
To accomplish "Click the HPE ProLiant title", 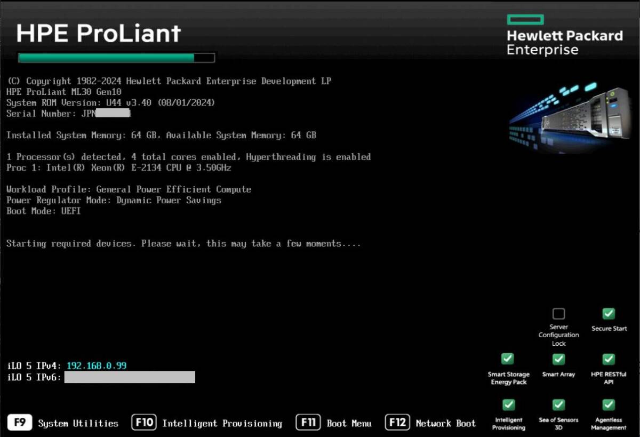I will click(x=99, y=33).
